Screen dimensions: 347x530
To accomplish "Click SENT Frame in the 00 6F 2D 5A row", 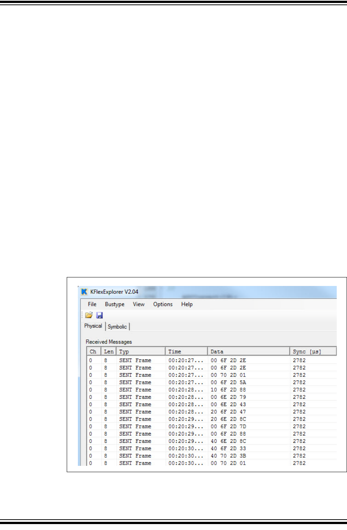I will pyautogui.click(x=135, y=382).
